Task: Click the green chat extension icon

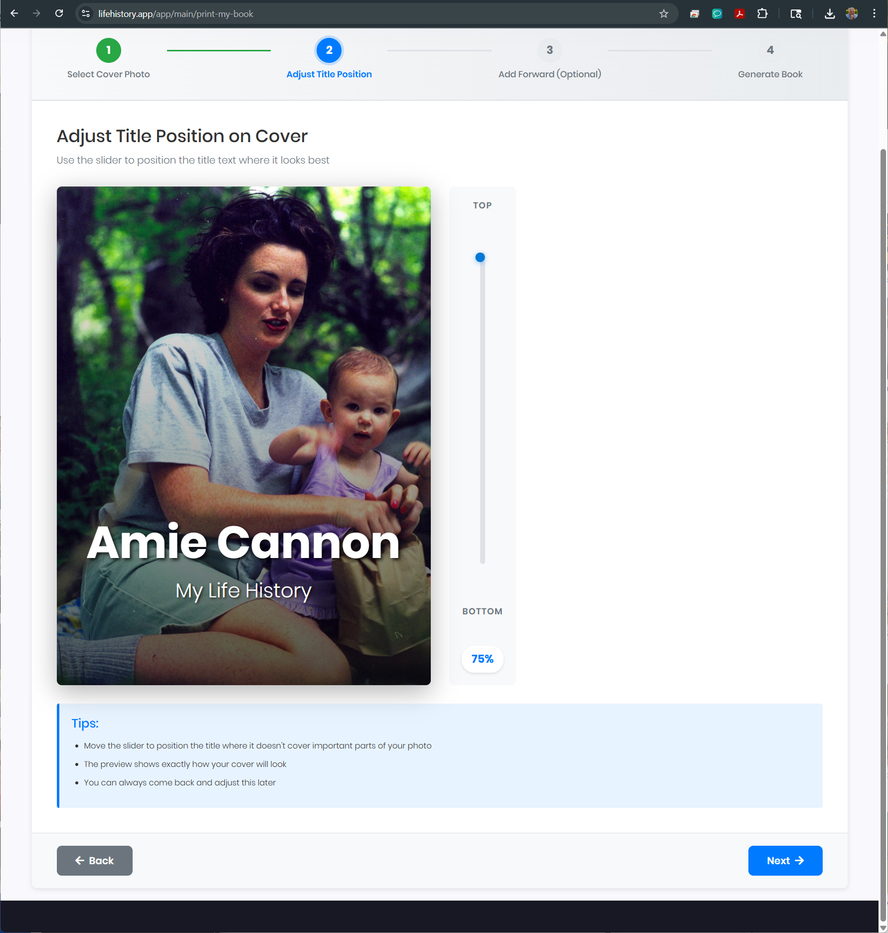Action: tap(717, 13)
